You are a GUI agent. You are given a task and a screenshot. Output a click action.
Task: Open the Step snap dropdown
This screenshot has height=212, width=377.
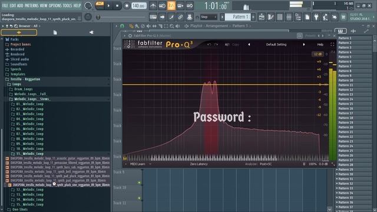click(x=208, y=17)
